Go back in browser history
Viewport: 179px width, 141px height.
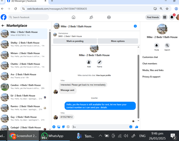click(x=3, y=9)
